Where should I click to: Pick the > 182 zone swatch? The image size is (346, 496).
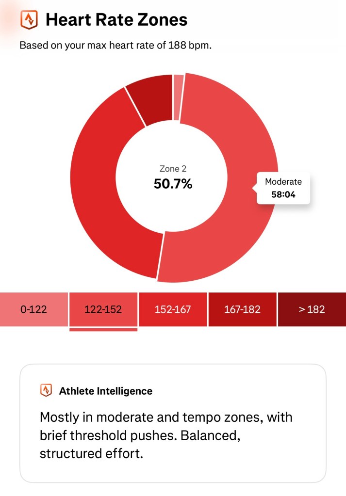(x=312, y=309)
